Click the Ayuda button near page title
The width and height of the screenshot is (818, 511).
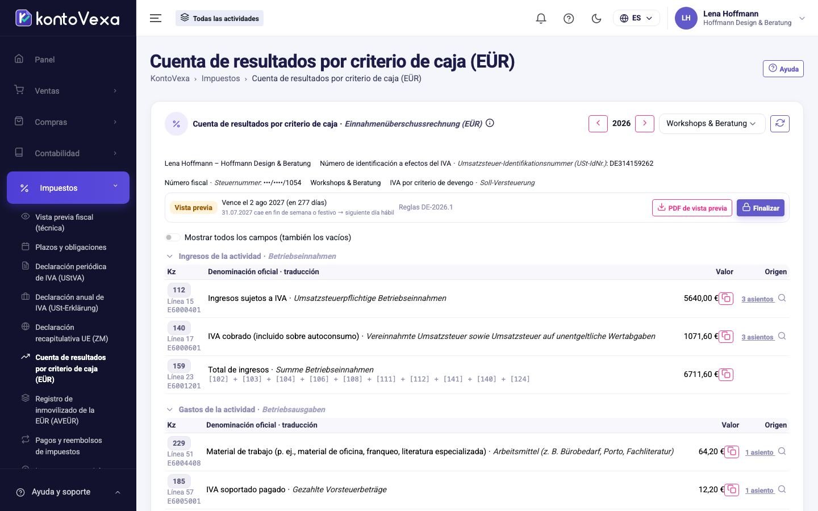pos(783,69)
